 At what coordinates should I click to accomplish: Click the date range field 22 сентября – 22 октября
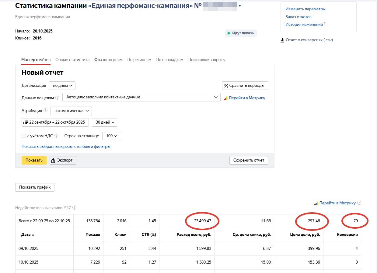[55, 122]
